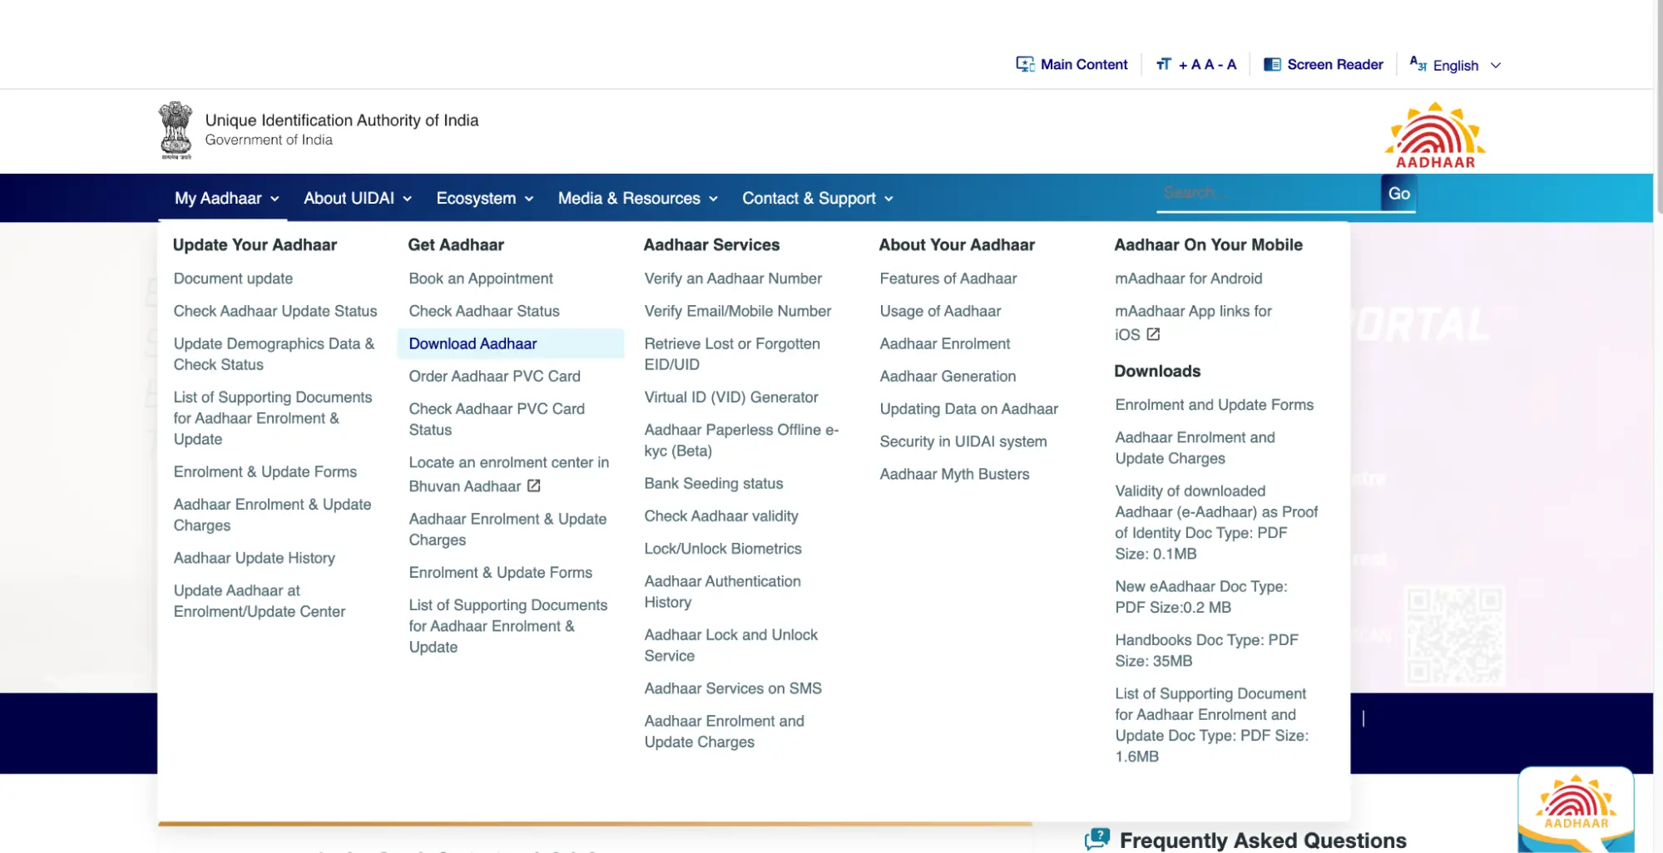Open Aadhaar Authentication History
This screenshot has width=1663, height=853.
[722, 591]
